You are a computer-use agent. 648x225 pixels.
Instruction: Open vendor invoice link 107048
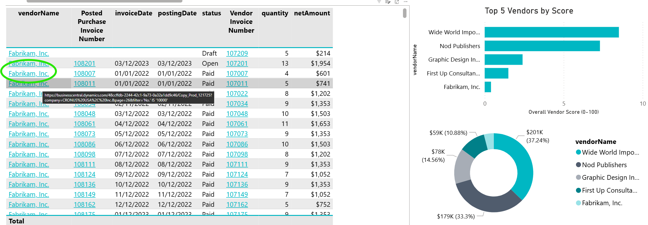pyautogui.click(x=237, y=114)
